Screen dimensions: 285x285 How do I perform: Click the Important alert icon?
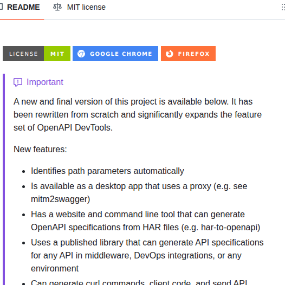click(x=18, y=82)
